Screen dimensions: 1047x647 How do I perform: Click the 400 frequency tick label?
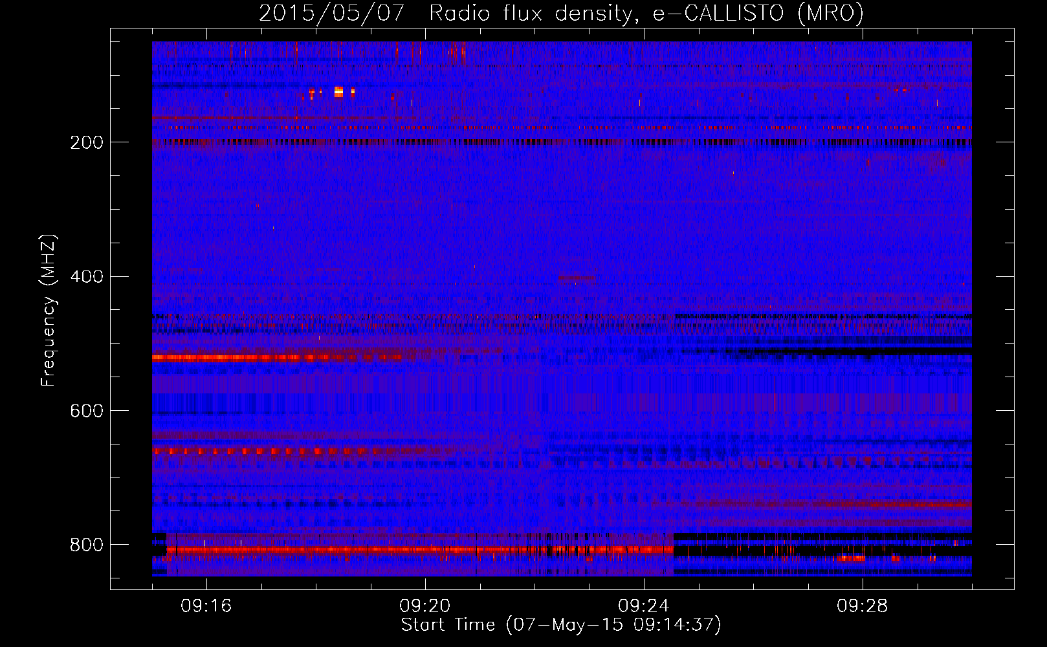click(87, 277)
